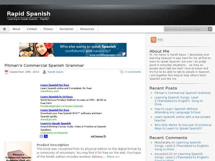Image resolution: width=215 pixels, height=161 pixels.
Task: Open Who Else Wants To Discover Economical Ways post
Action: [183, 127]
